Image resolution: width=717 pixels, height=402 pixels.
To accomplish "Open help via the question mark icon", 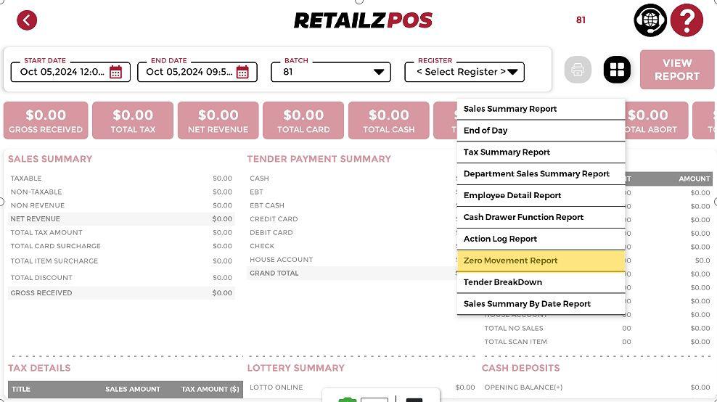I will tap(687, 20).
